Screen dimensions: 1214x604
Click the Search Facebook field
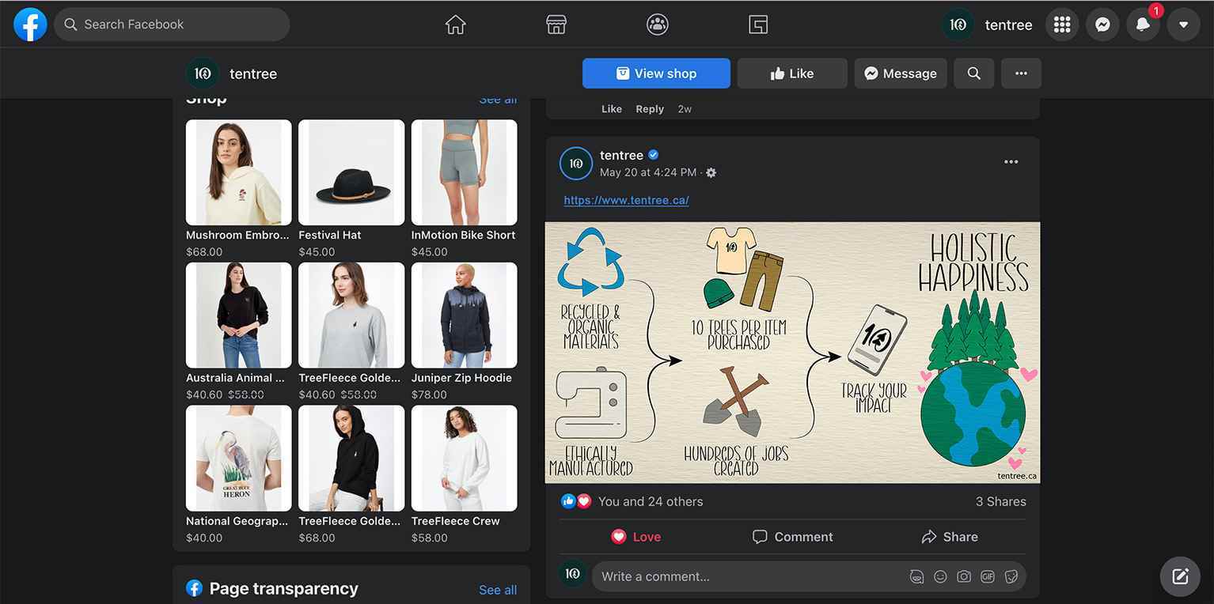coord(172,25)
